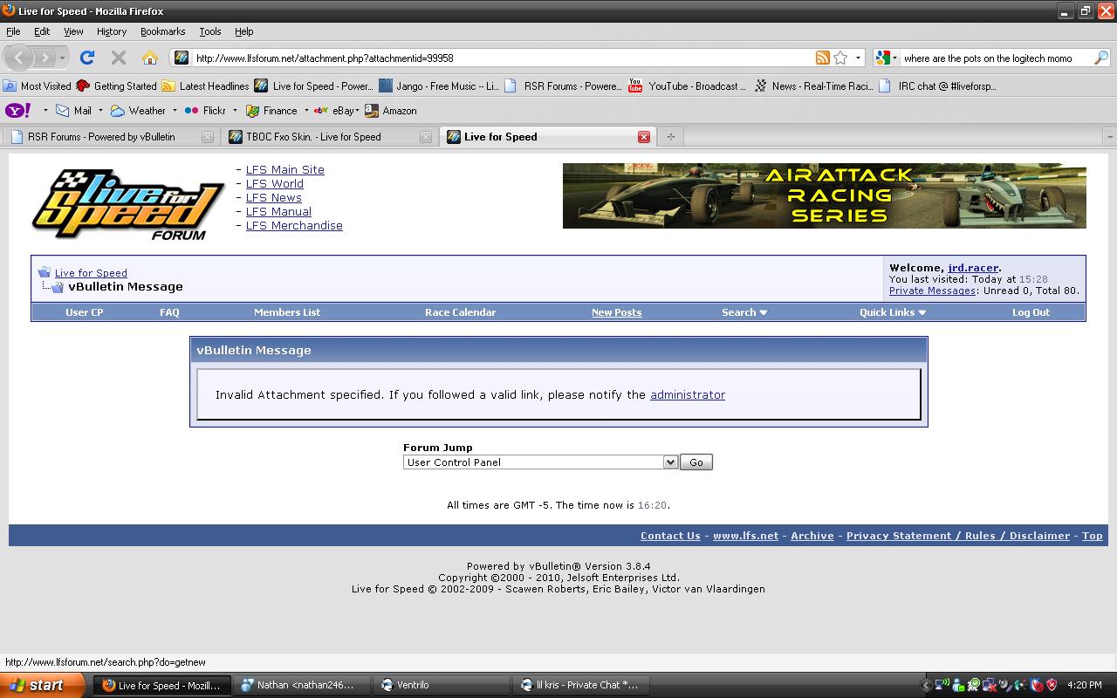Open the Getting Started bookmark
The image size is (1117, 698).
pyautogui.click(x=116, y=86)
